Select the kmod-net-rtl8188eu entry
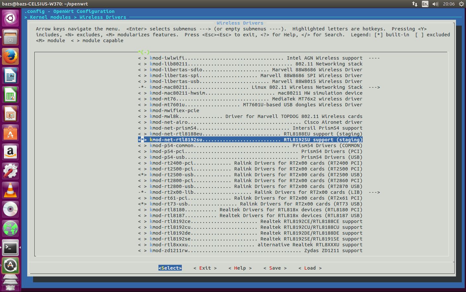This screenshot has height=292, width=466. pyautogui.click(x=250, y=134)
